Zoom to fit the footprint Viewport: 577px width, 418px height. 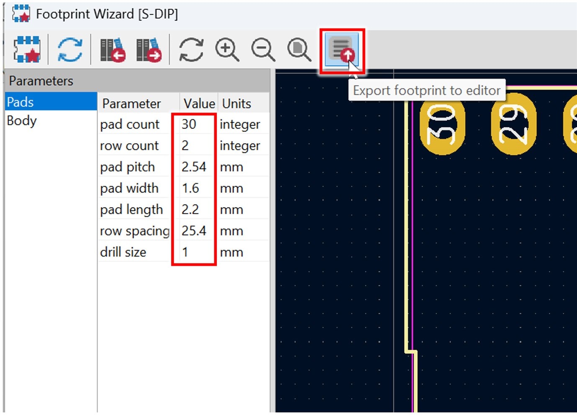299,50
